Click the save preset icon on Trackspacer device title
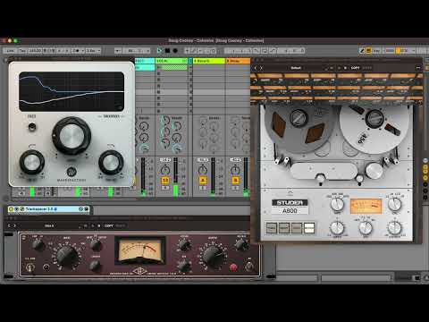The width and height of the screenshot is (429, 322). click(x=86, y=209)
